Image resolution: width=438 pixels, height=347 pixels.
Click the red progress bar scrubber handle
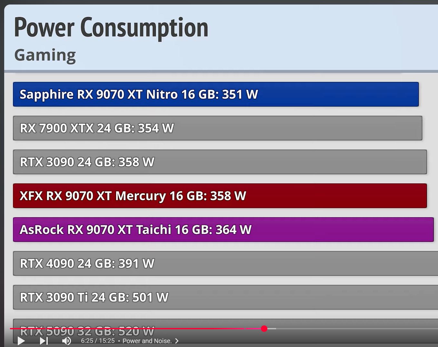[264, 329]
